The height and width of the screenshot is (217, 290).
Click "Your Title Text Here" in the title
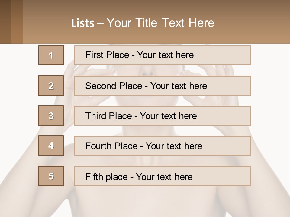tap(160, 23)
